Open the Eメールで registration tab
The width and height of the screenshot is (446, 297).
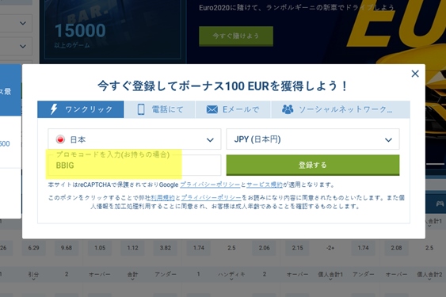(233, 109)
